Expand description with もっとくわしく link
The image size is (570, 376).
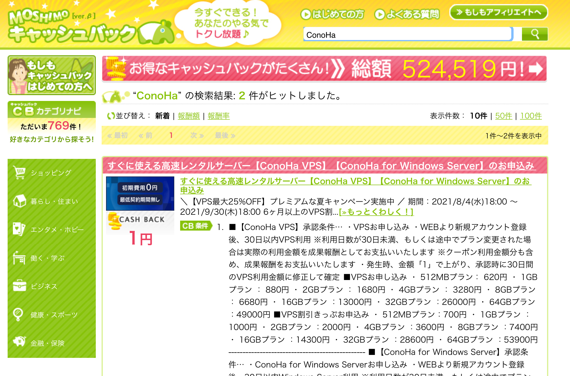376,212
